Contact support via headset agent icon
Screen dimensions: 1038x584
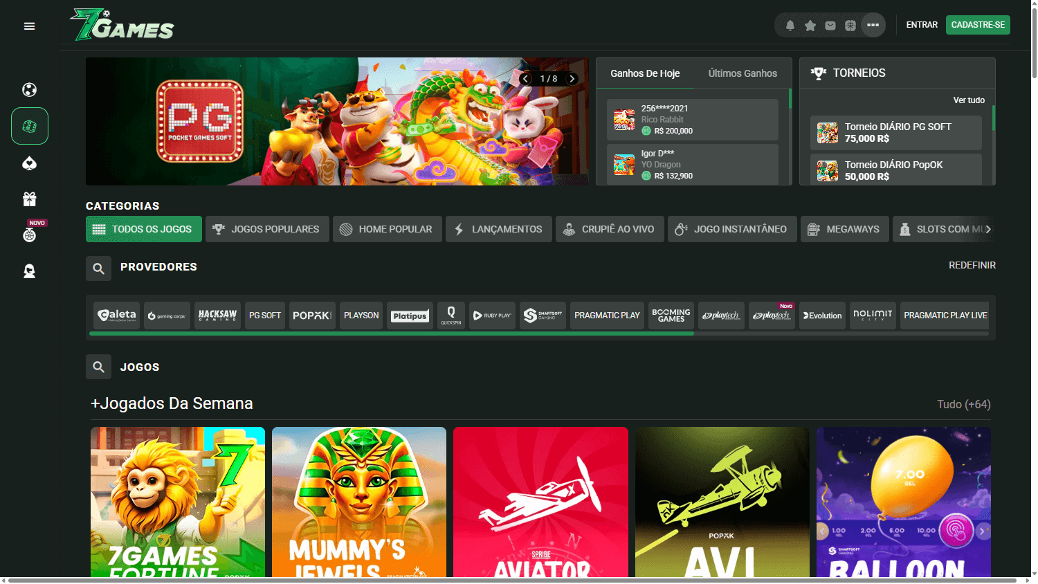[x=29, y=271]
